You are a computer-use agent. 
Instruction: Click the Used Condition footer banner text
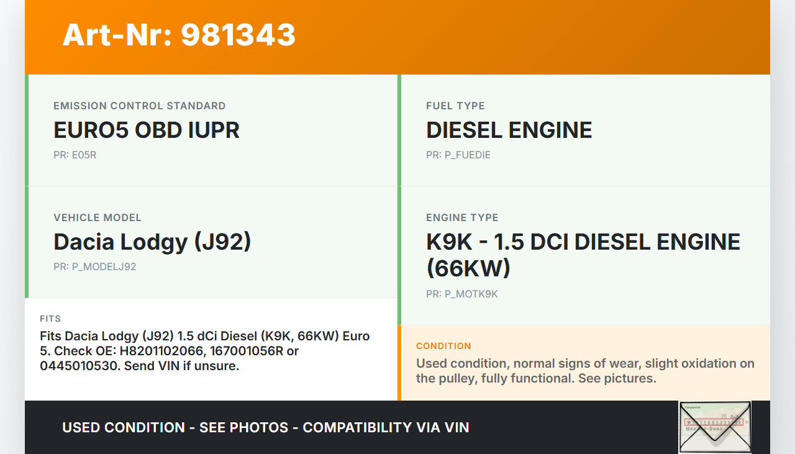tap(265, 427)
